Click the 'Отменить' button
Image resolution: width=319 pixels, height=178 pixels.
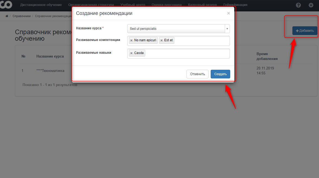point(197,74)
